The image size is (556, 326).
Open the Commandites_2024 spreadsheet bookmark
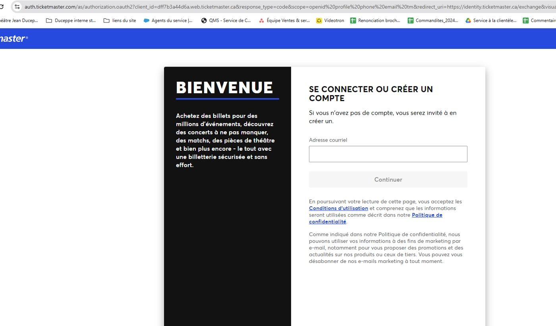click(433, 21)
